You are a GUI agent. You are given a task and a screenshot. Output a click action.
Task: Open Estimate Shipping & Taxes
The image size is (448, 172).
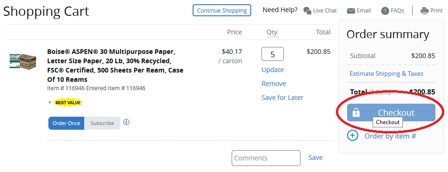[x=386, y=74]
